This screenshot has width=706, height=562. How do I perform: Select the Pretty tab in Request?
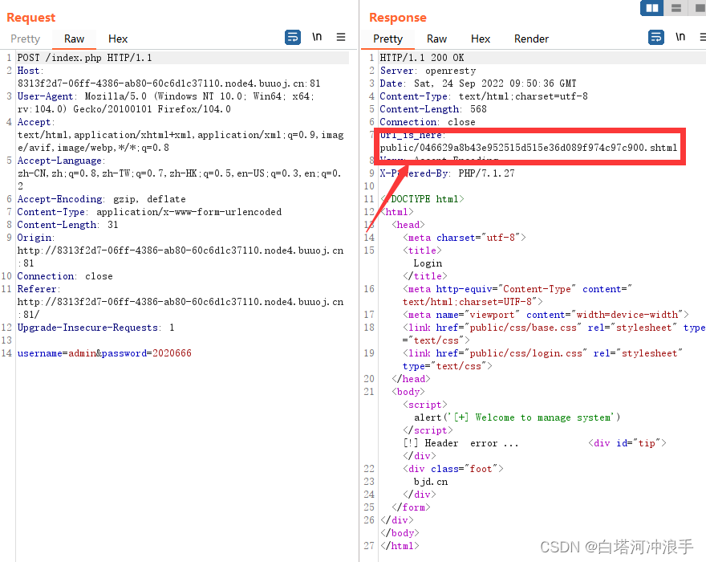point(25,39)
